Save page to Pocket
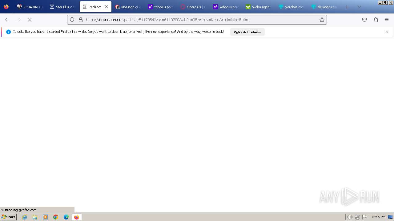 point(364,20)
